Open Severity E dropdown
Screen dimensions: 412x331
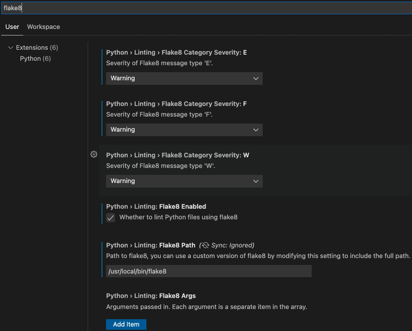(184, 78)
